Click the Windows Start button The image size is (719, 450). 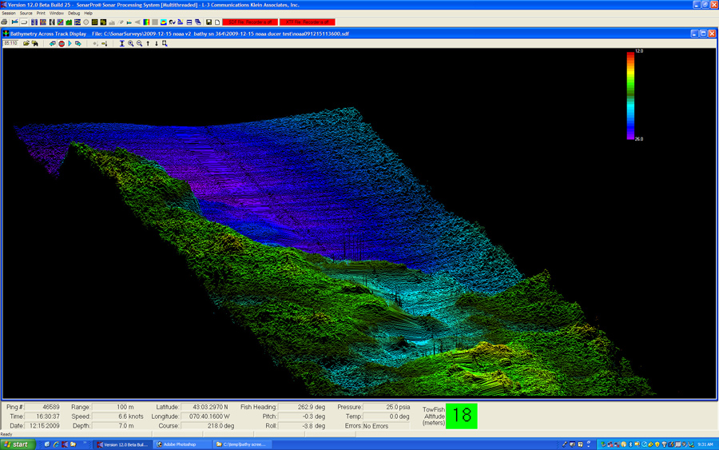[x=18, y=444]
